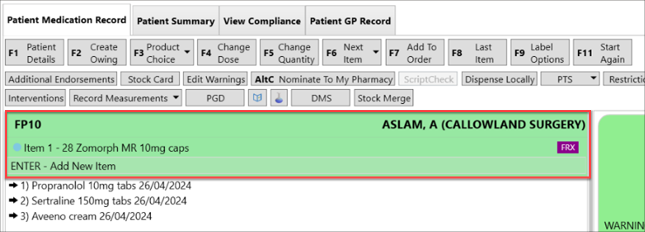
Task: Click the purple FRX badge
Action: 568,148
